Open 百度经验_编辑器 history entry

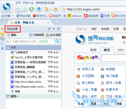pos(33,67)
